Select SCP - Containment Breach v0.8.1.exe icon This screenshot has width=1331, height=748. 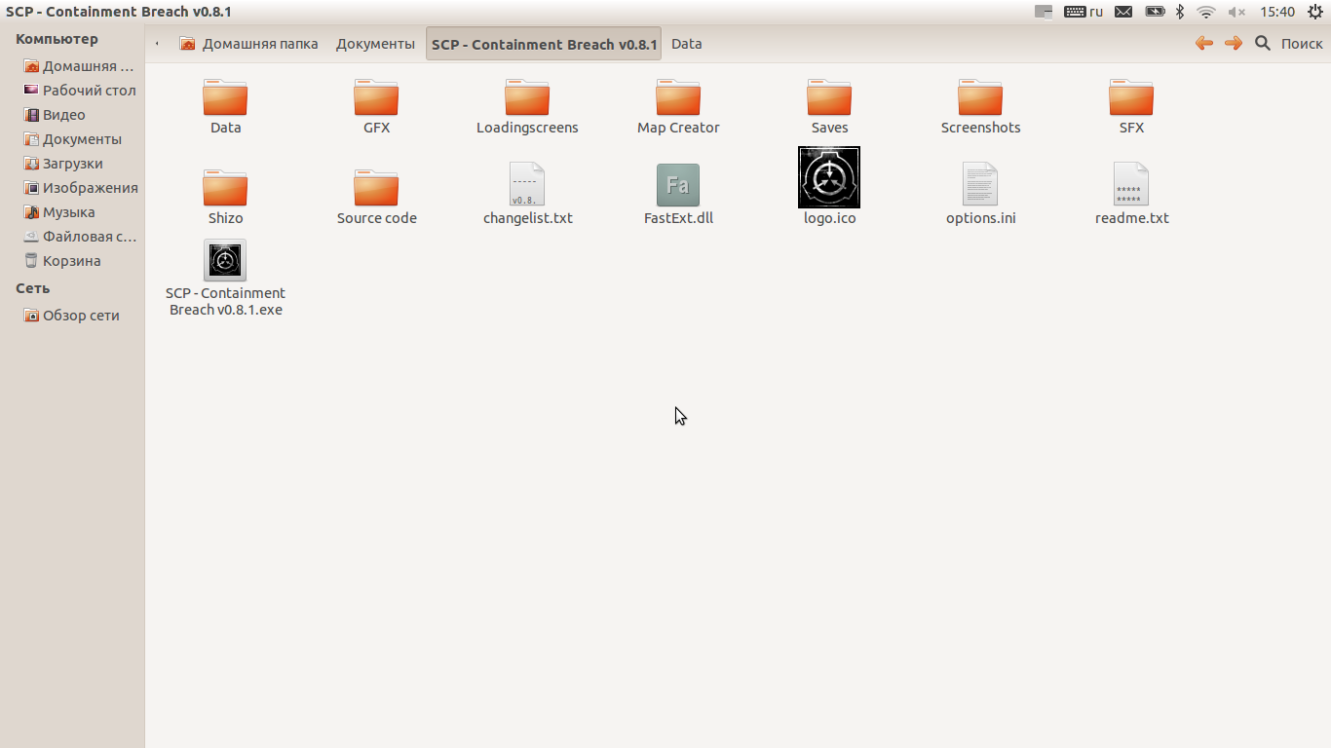(x=225, y=260)
